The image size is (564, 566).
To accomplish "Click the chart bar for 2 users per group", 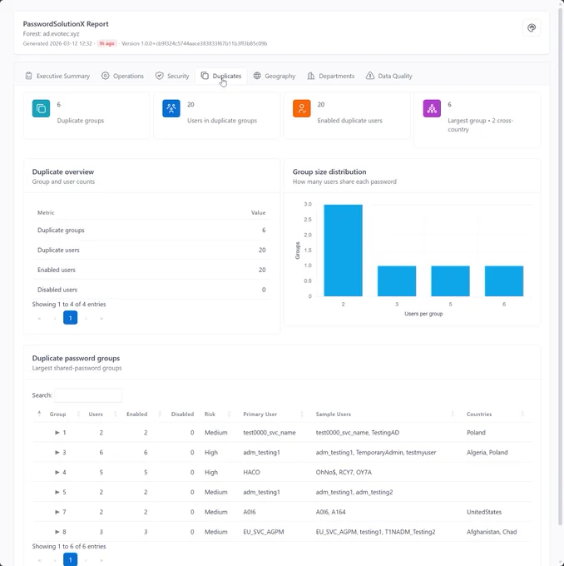I will (x=344, y=251).
